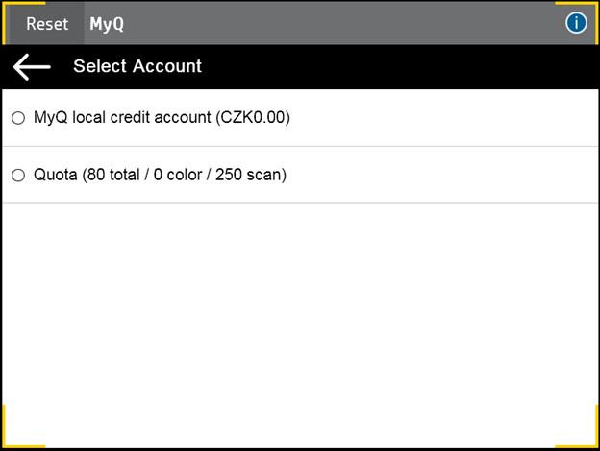This screenshot has width=600, height=451.
Task: Select the Quota radio button
Action: click(18, 176)
